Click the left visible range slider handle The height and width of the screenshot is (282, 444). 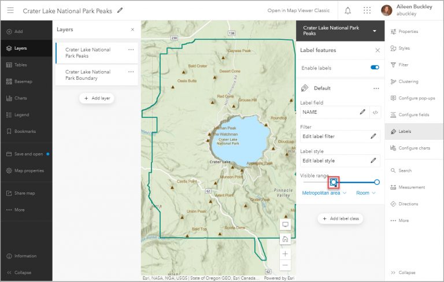point(334,183)
